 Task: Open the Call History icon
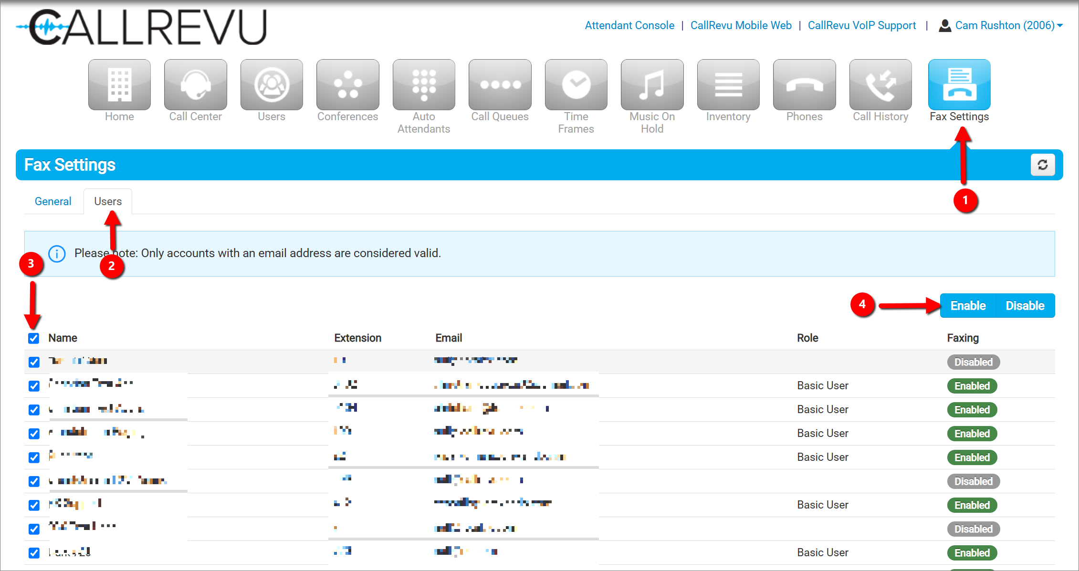coord(880,85)
